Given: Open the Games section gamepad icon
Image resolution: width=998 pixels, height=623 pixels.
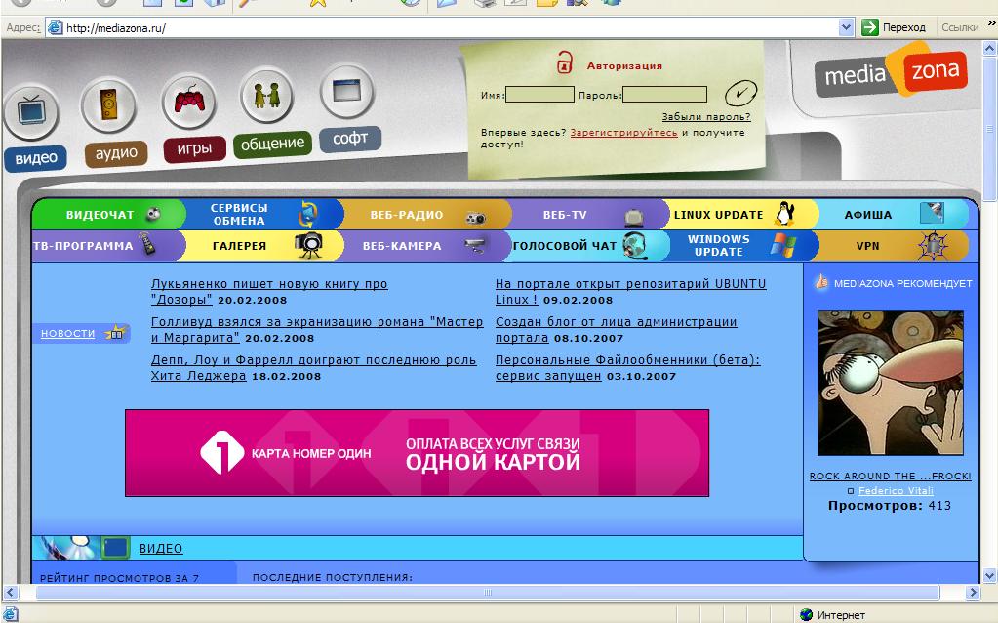Looking at the screenshot, I should [189, 101].
